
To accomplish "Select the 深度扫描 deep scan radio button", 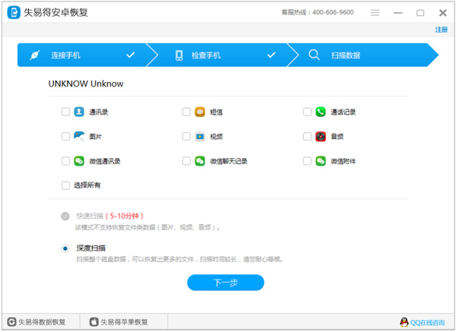I will [65, 248].
